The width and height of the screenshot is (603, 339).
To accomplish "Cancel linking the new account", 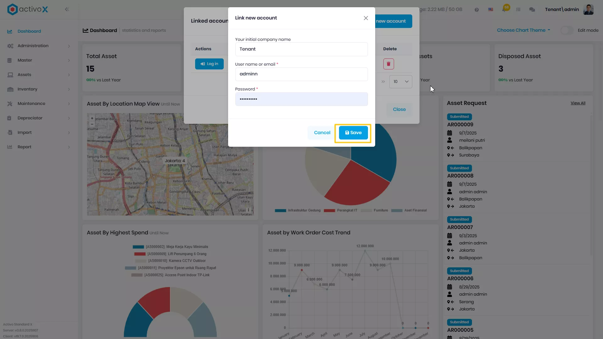I will [x=322, y=133].
